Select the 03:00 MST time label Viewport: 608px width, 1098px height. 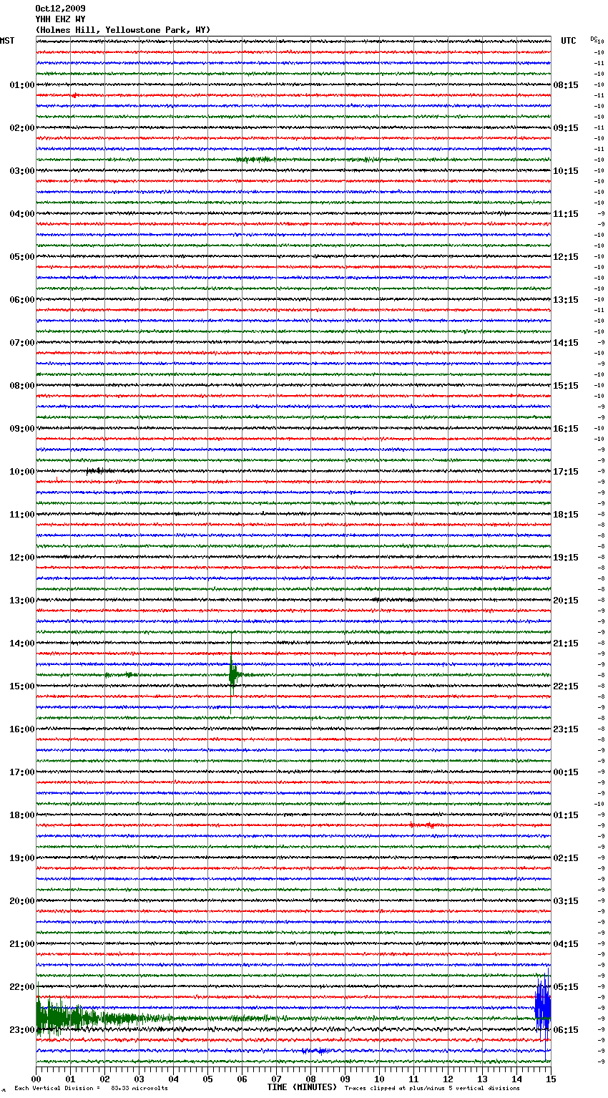click(x=22, y=171)
